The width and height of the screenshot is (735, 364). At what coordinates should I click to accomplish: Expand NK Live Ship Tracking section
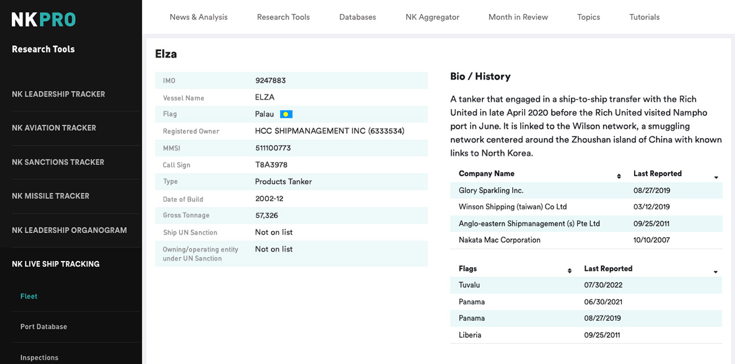pyautogui.click(x=55, y=264)
